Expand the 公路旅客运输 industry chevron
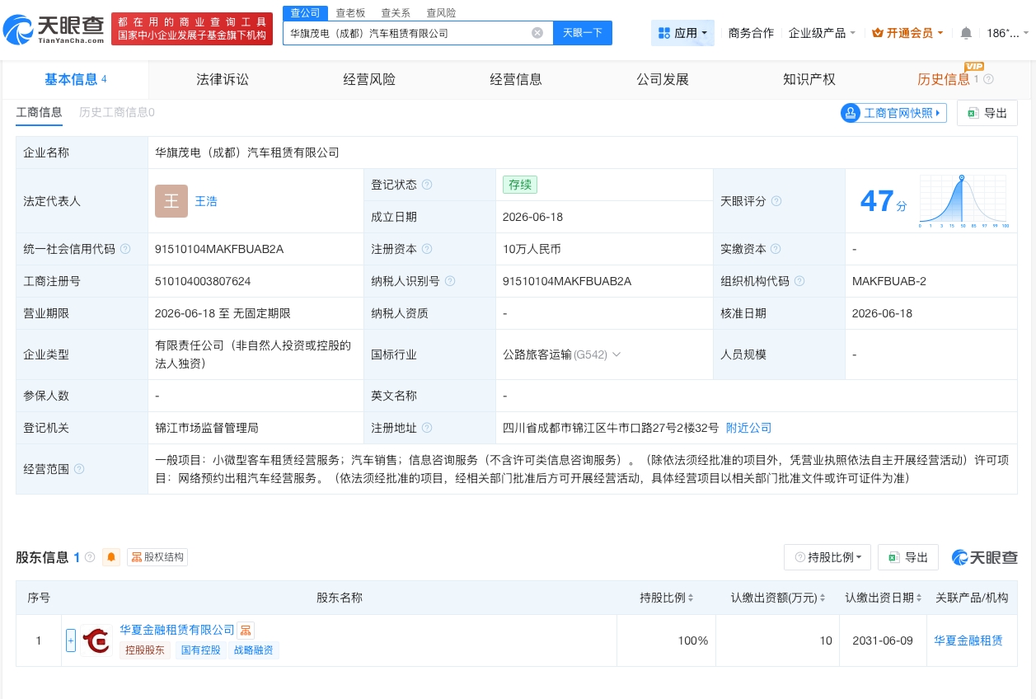The width and height of the screenshot is (1036, 699). pos(616,354)
